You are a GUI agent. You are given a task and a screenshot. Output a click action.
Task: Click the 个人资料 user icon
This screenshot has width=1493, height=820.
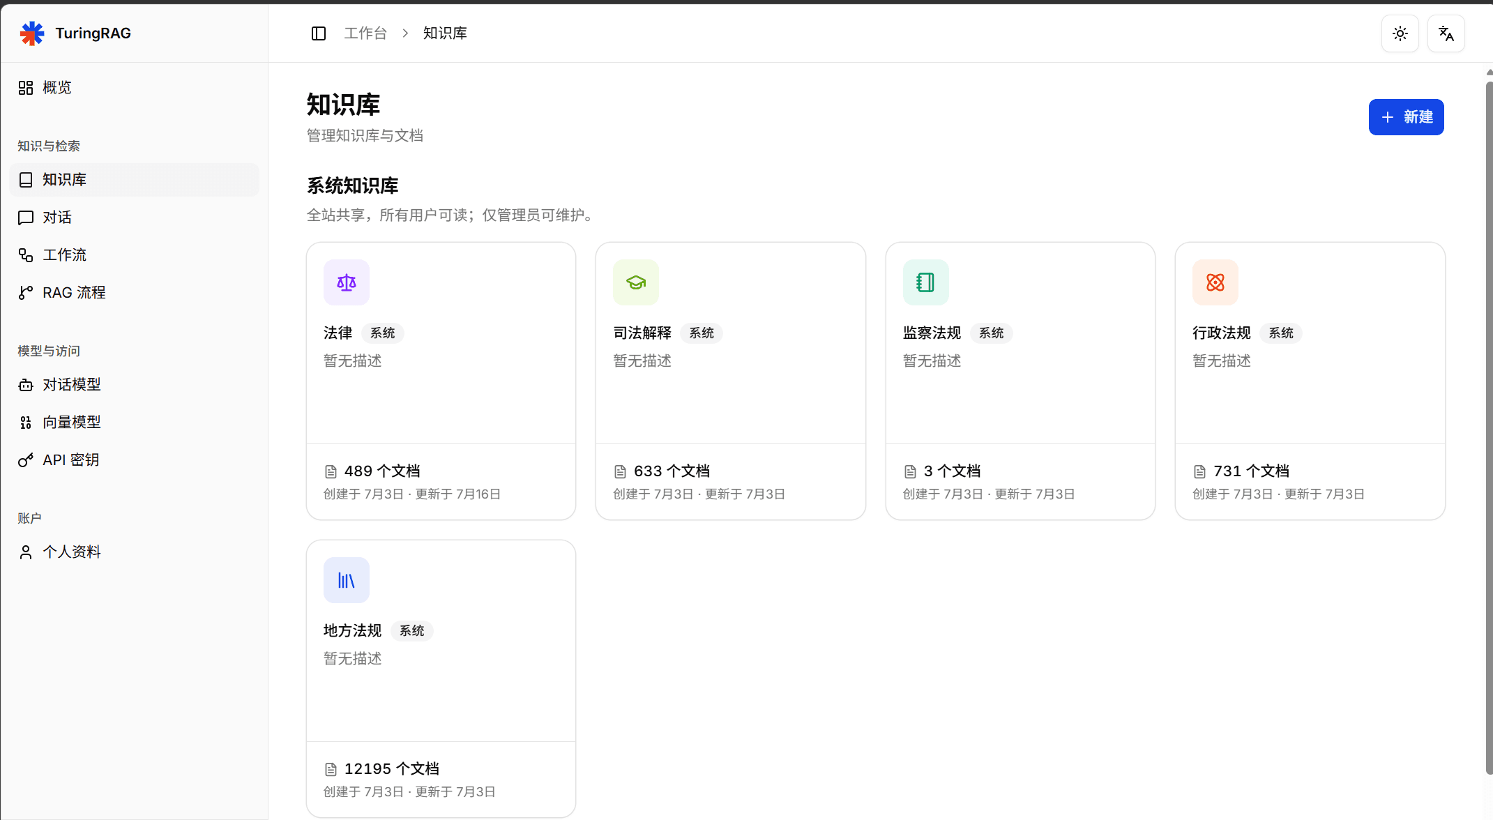[26, 552]
